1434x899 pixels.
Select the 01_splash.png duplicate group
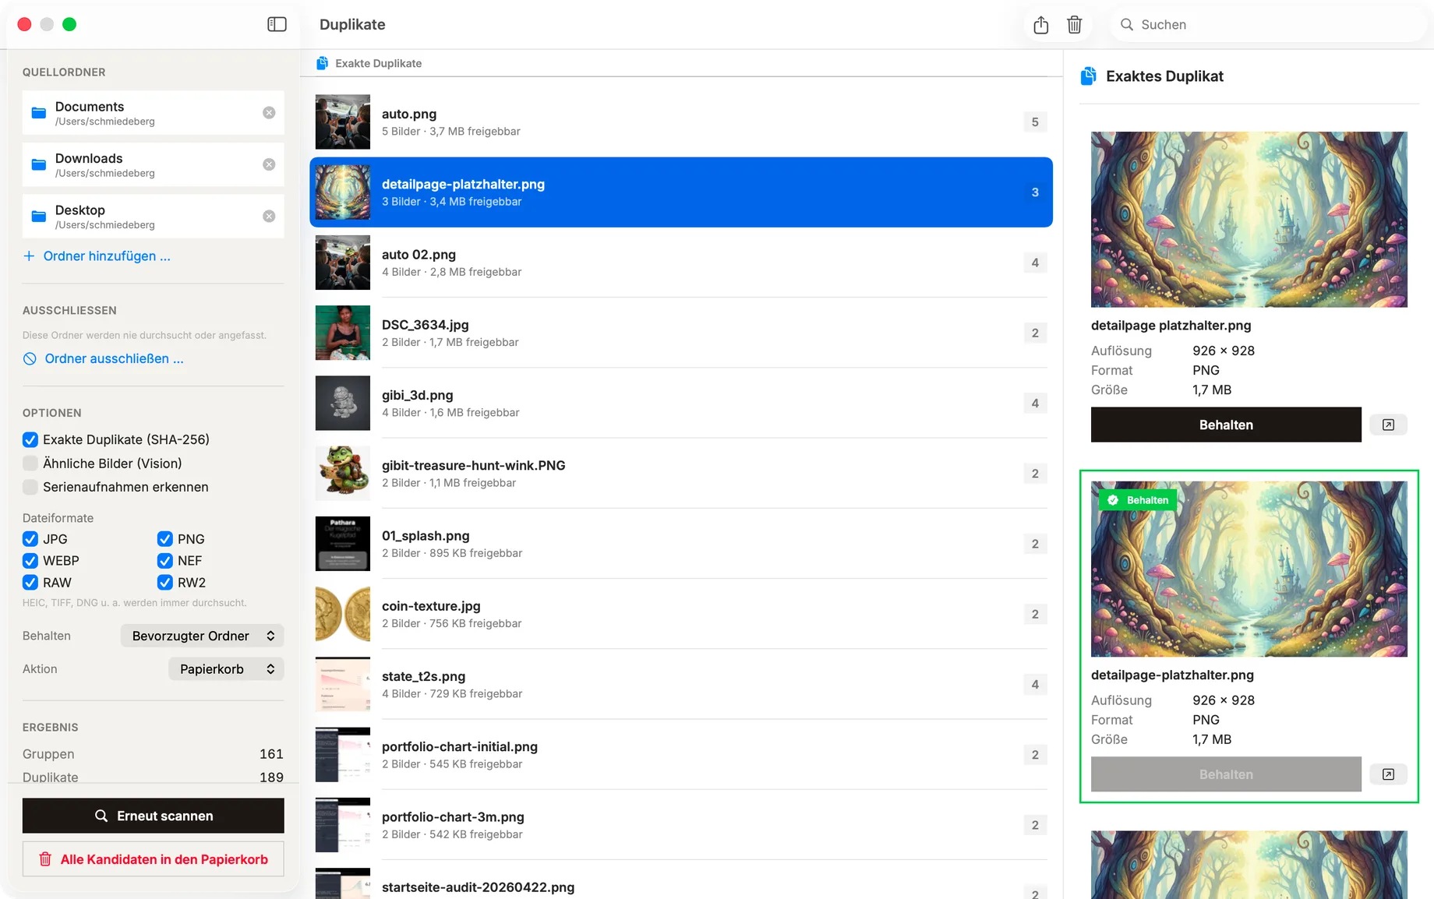681,544
